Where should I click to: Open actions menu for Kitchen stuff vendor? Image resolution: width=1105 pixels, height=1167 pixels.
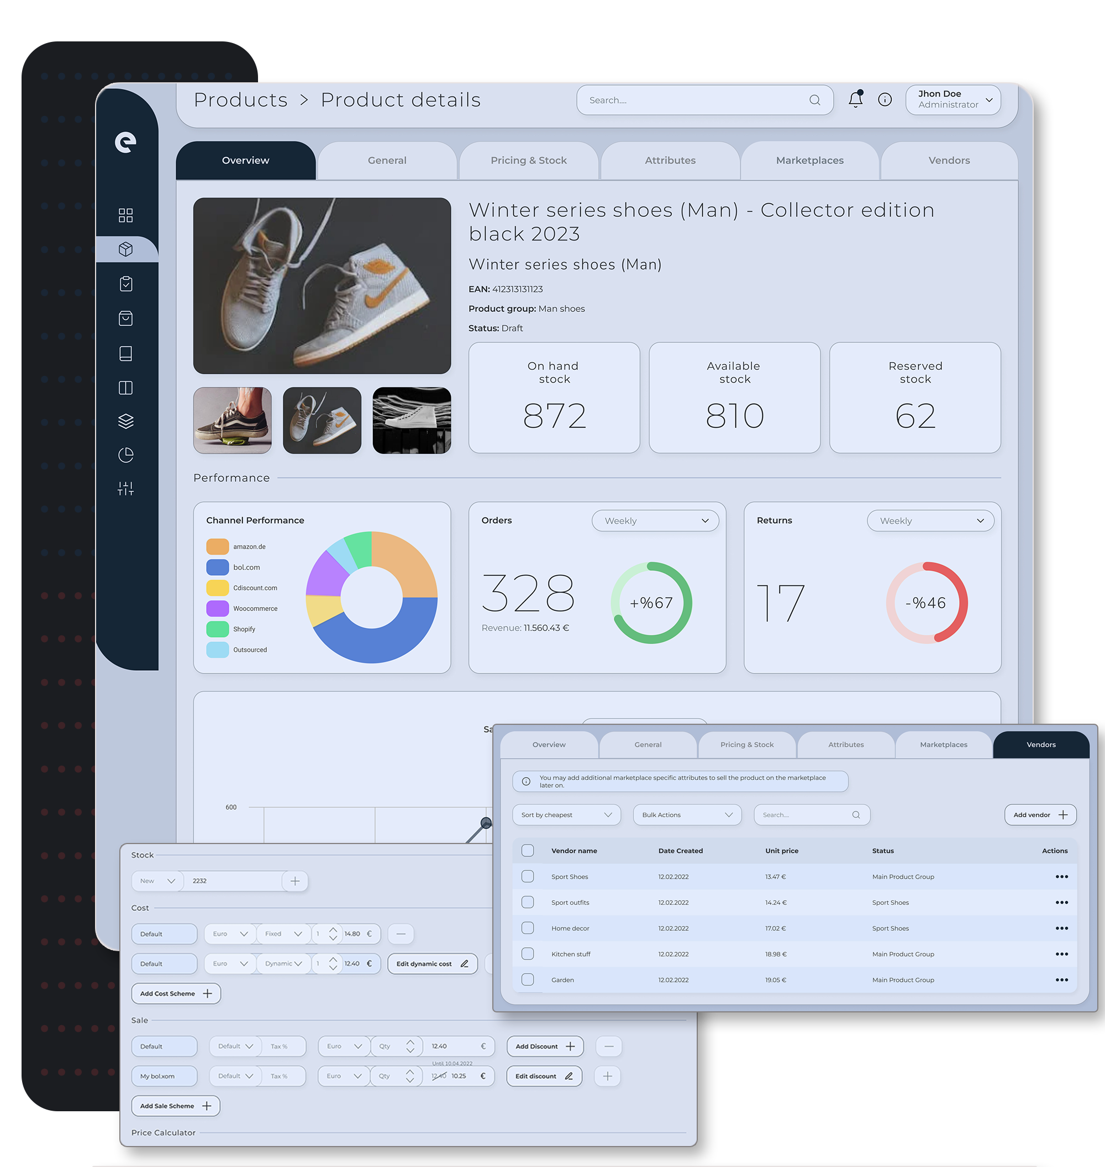(x=1061, y=954)
